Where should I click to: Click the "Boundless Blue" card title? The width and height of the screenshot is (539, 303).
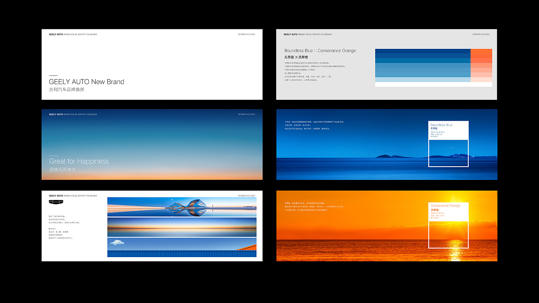441,125
